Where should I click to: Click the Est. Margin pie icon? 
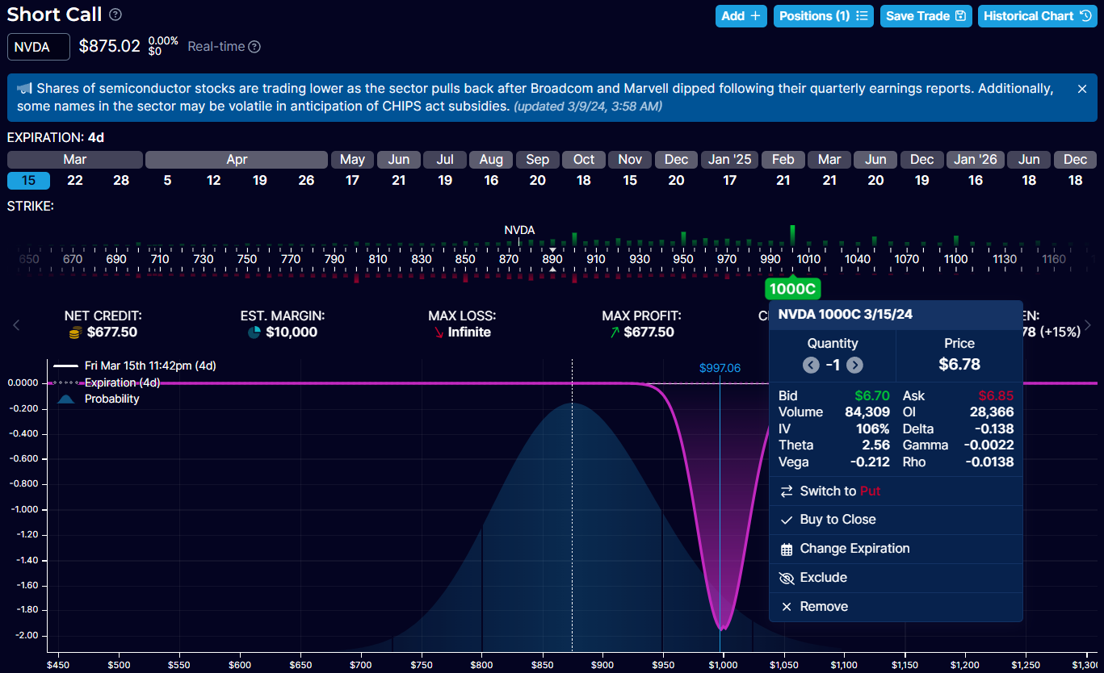point(254,332)
